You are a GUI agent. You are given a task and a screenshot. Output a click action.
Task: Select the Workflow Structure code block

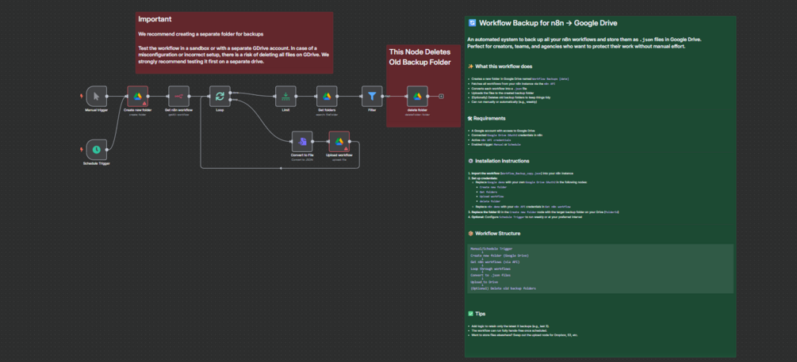click(600, 269)
